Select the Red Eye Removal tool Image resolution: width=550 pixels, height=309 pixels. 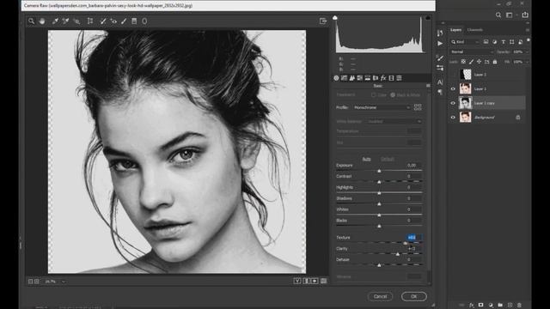coord(113,21)
